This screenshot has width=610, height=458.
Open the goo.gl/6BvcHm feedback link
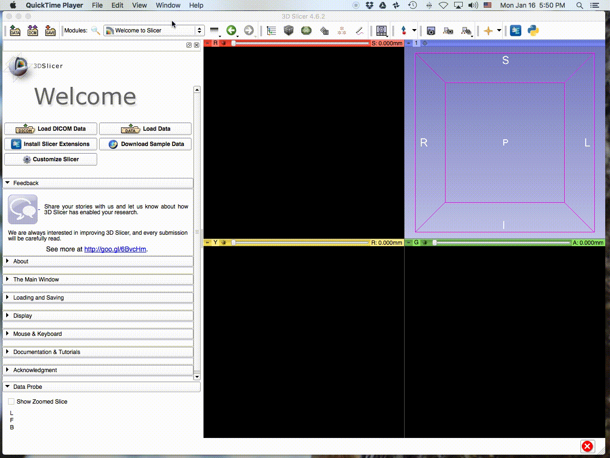pyautogui.click(x=115, y=249)
